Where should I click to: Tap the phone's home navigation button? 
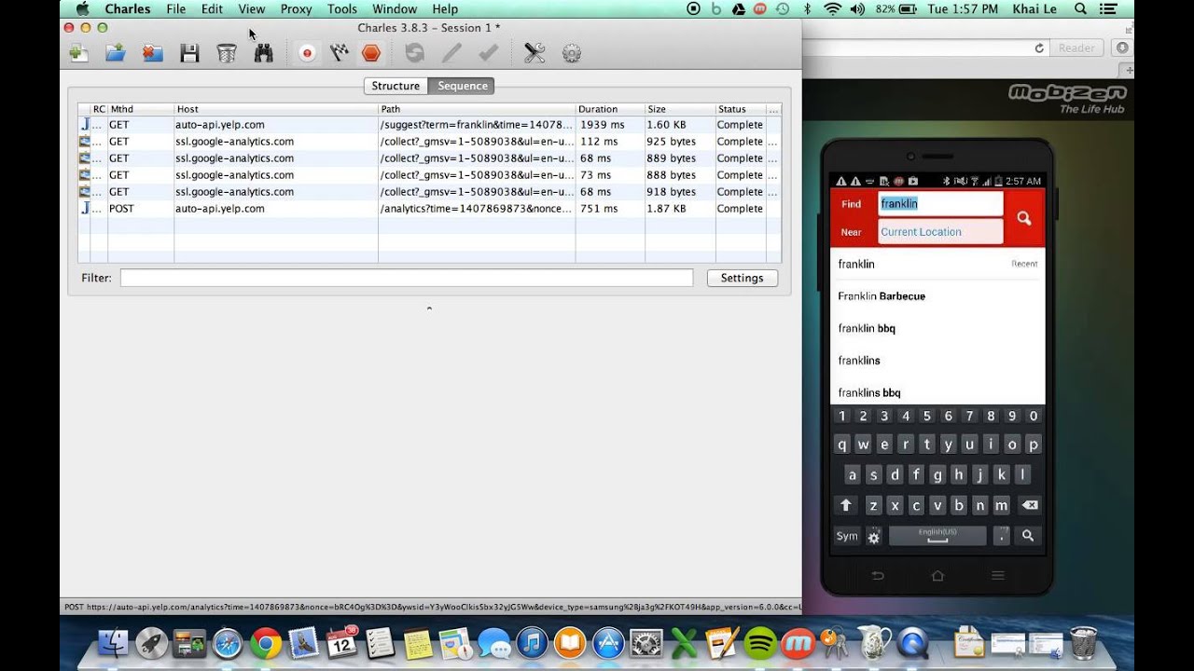tap(937, 576)
